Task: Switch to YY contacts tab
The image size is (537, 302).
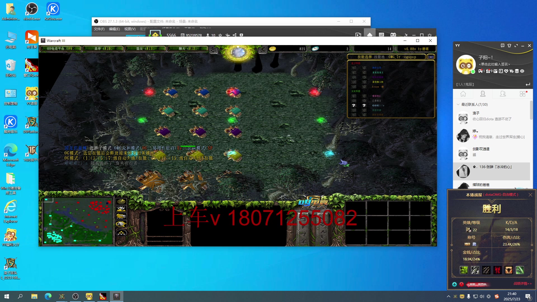Action: (x=483, y=94)
